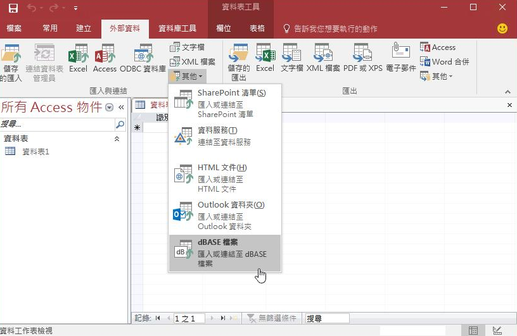
Task: Open the 所有 Access 物件 pane dropdown arrow
Action: pyautogui.click(x=109, y=108)
